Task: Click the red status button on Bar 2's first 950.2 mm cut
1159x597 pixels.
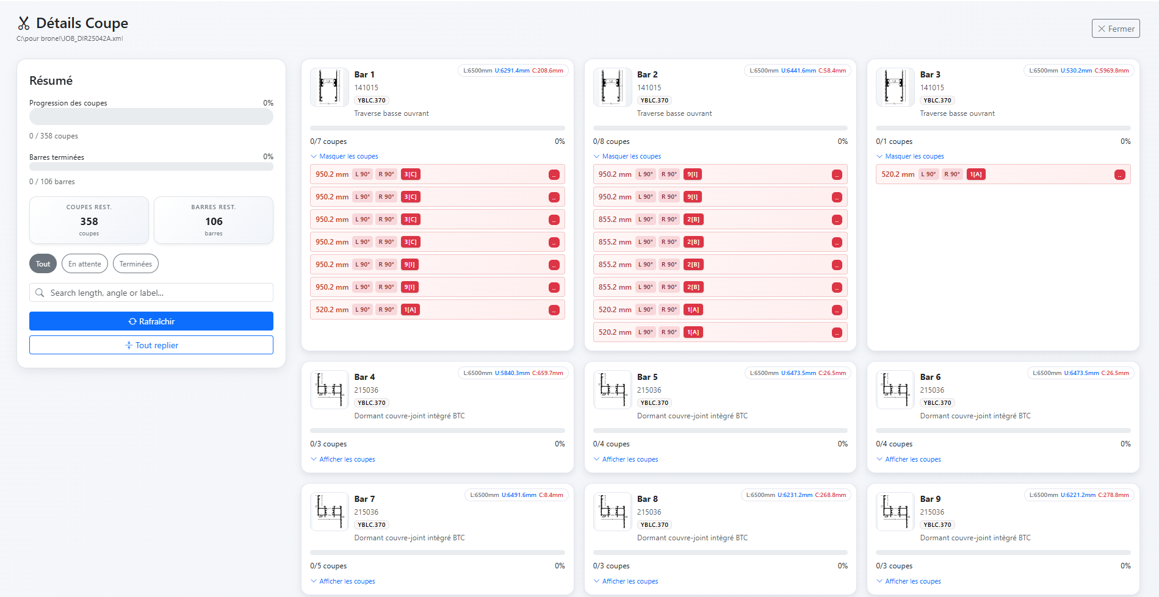Action: (x=837, y=175)
